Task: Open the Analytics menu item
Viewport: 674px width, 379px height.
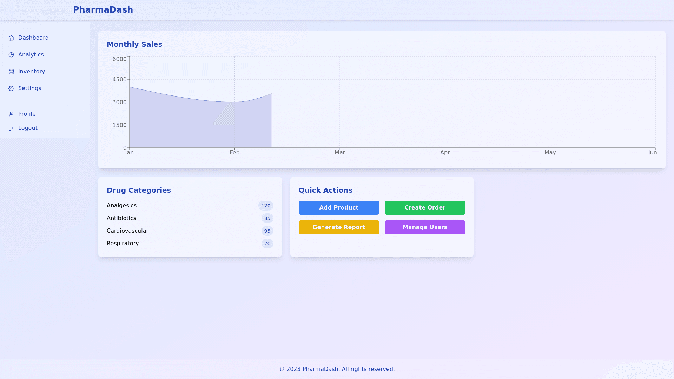Action: [x=31, y=55]
